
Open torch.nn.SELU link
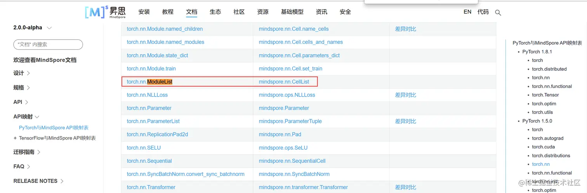coord(144,148)
